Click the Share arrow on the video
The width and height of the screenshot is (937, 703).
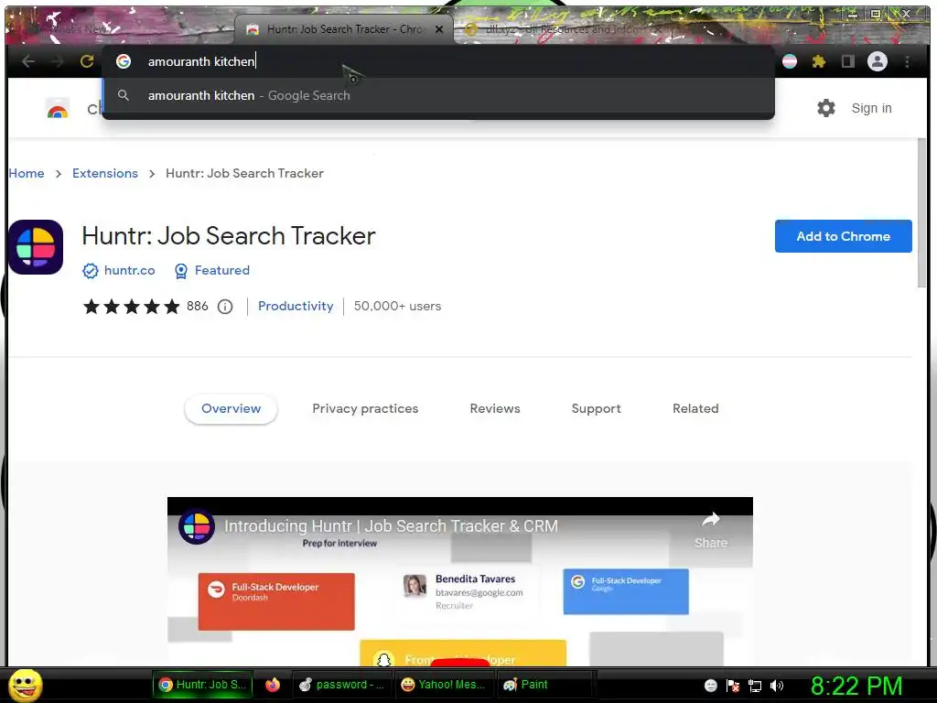click(710, 519)
